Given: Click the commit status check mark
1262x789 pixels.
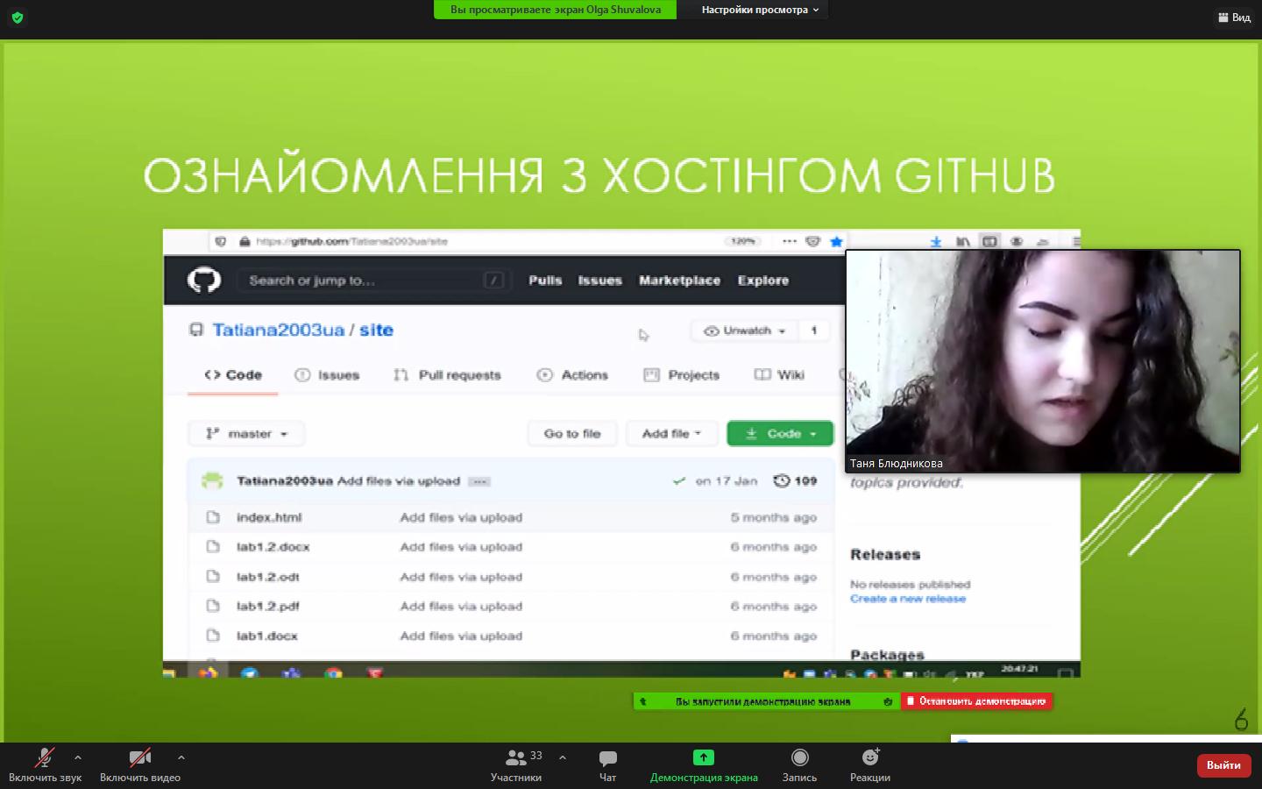Looking at the screenshot, I should (x=679, y=481).
